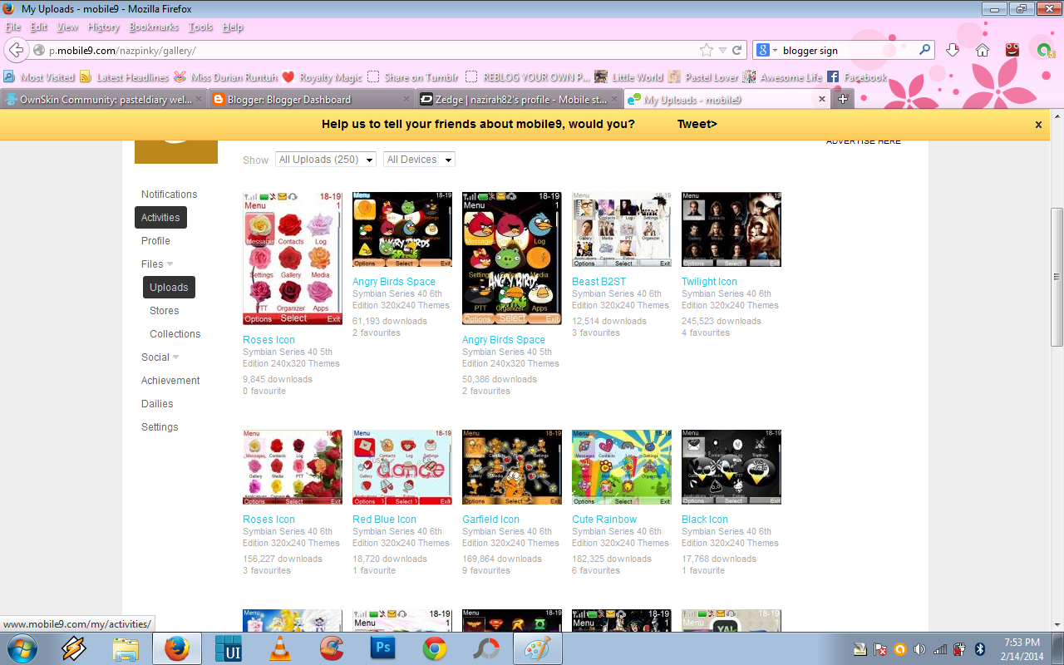Screen dimensions: 1064x665
Task: Open Collections in sidebar
Action: pos(175,334)
